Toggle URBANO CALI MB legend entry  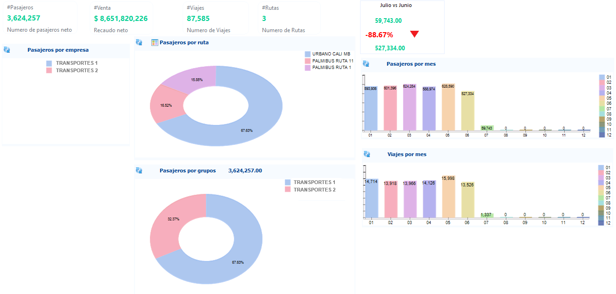click(x=327, y=54)
